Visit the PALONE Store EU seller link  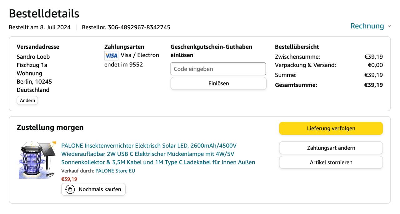[115, 171]
